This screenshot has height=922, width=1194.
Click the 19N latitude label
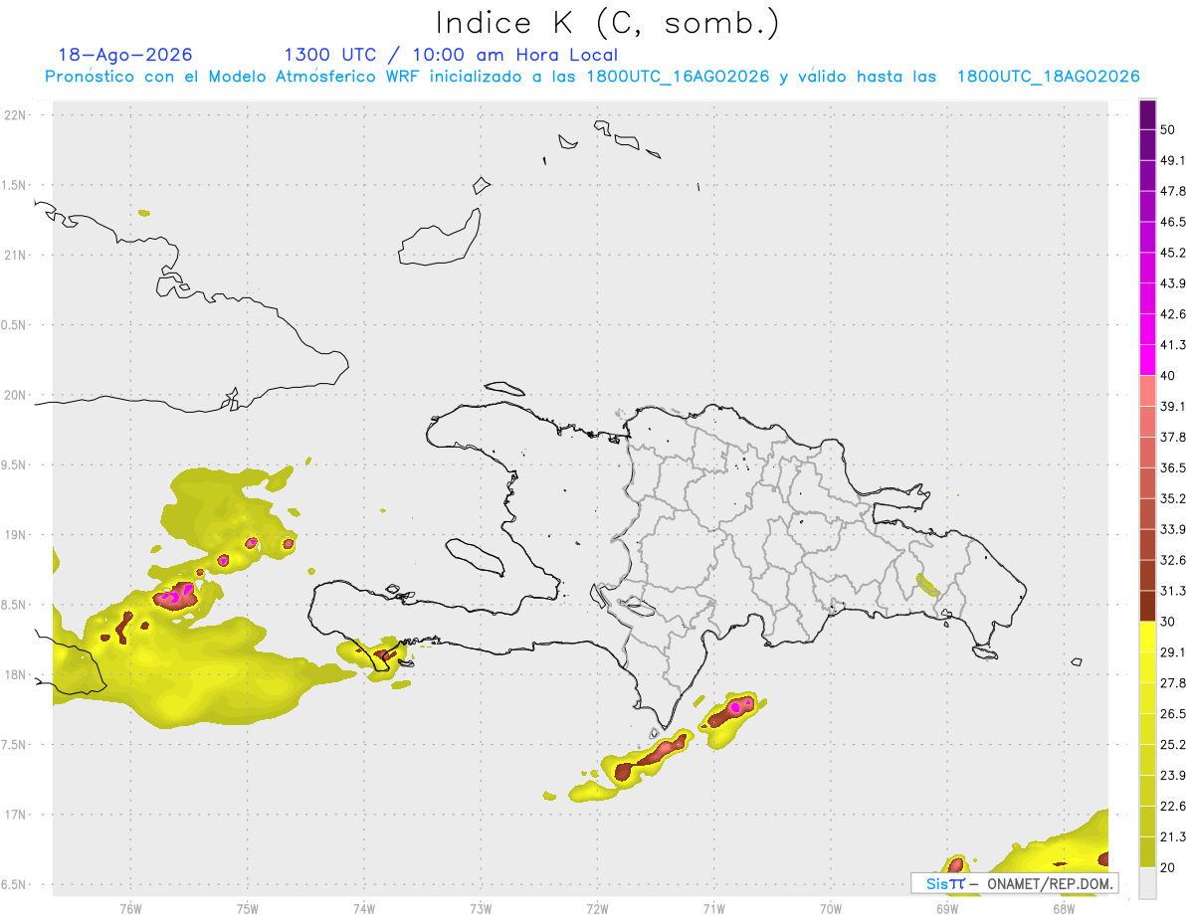point(17,535)
